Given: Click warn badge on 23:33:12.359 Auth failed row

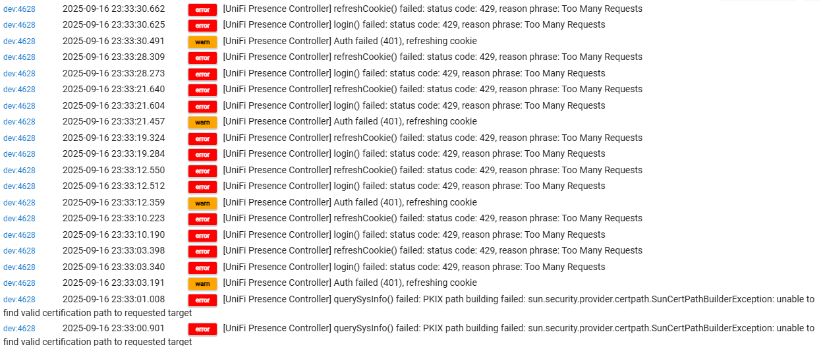Looking at the screenshot, I should click(x=202, y=203).
